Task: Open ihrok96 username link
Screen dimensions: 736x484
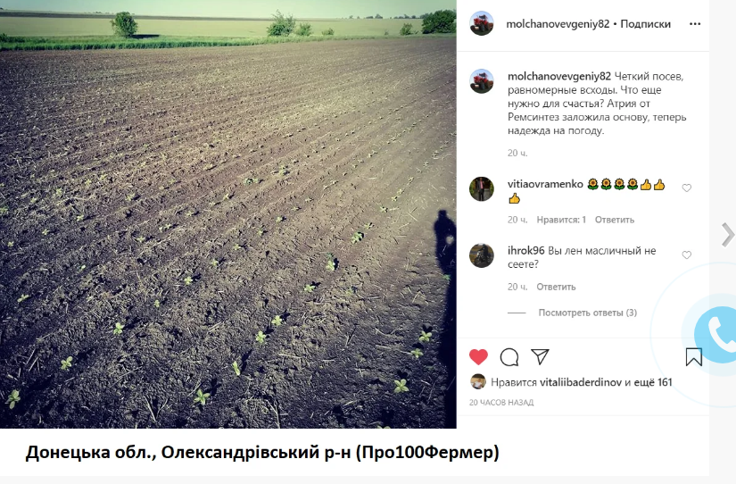Action: pyautogui.click(x=525, y=250)
